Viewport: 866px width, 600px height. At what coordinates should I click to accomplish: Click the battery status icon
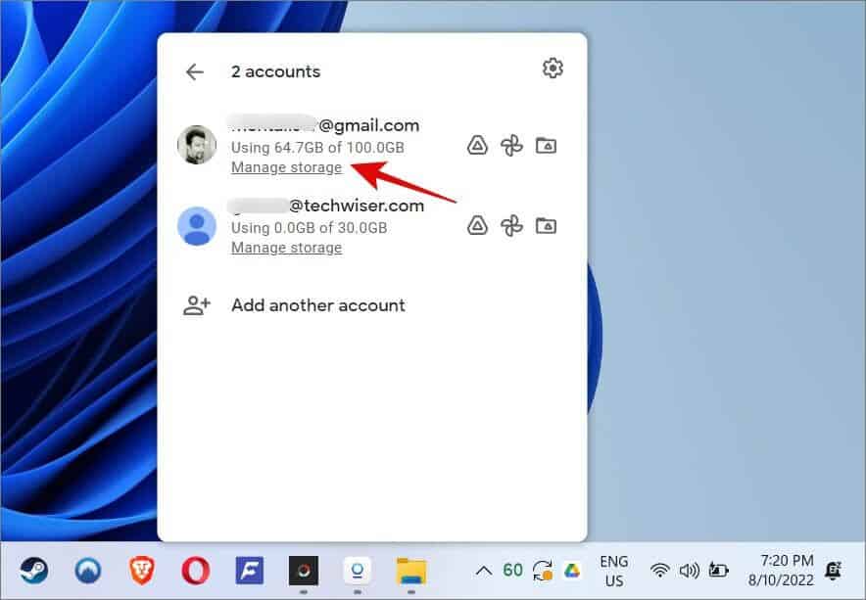[718, 571]
